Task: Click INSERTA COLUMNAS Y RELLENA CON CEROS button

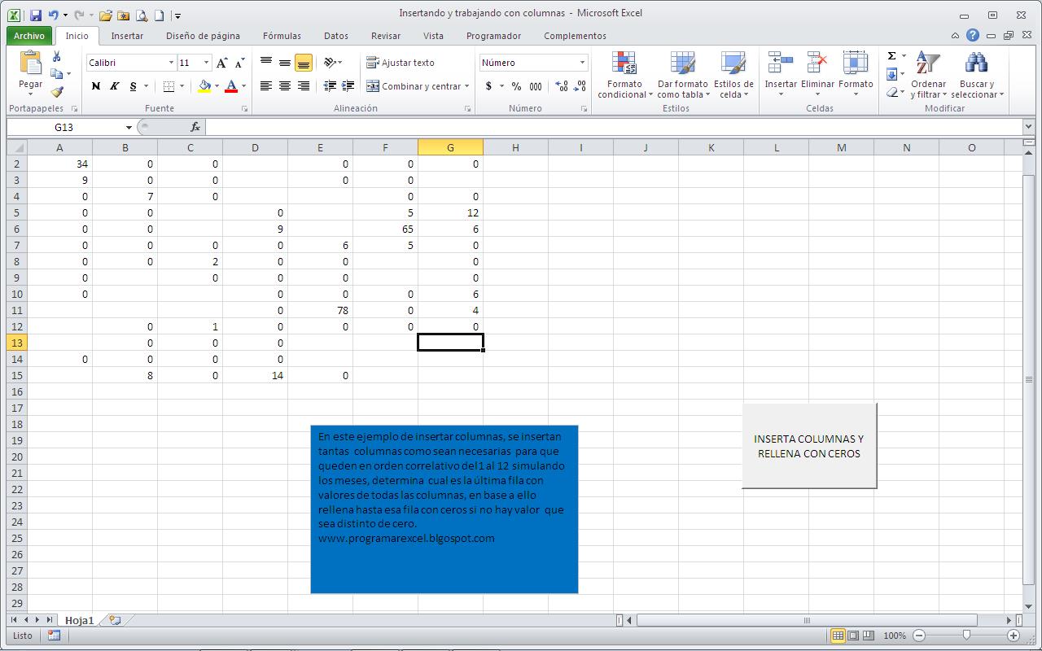Action: tap(809, 446)
